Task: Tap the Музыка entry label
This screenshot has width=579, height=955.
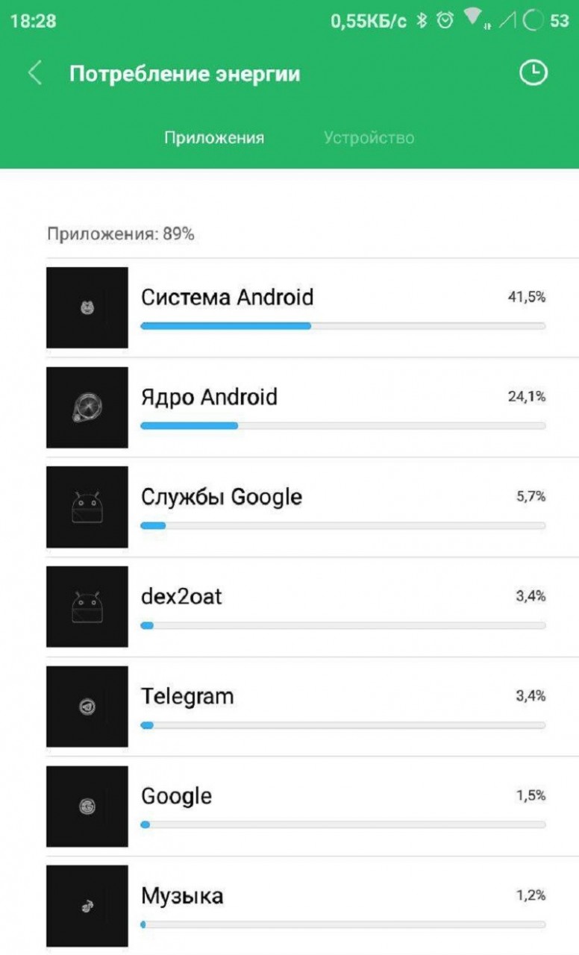Action: (x=182, y=895)
